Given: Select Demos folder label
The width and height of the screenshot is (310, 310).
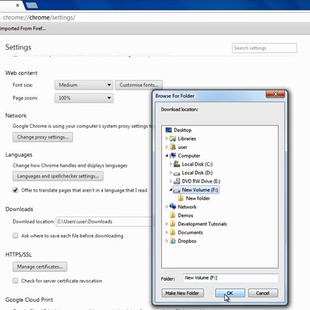Looking at the screenshot, I should pos(185,215).
